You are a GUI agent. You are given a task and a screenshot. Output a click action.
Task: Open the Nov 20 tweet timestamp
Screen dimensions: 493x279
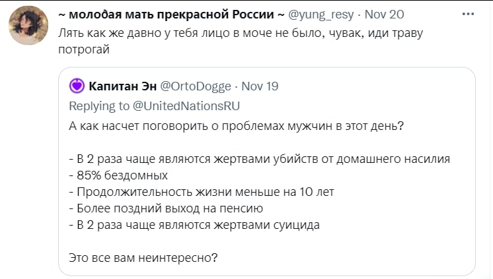pyautogui.click(x=385, y=14)
